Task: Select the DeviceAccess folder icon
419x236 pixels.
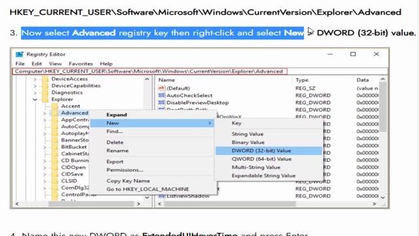Action: [45, 79]
